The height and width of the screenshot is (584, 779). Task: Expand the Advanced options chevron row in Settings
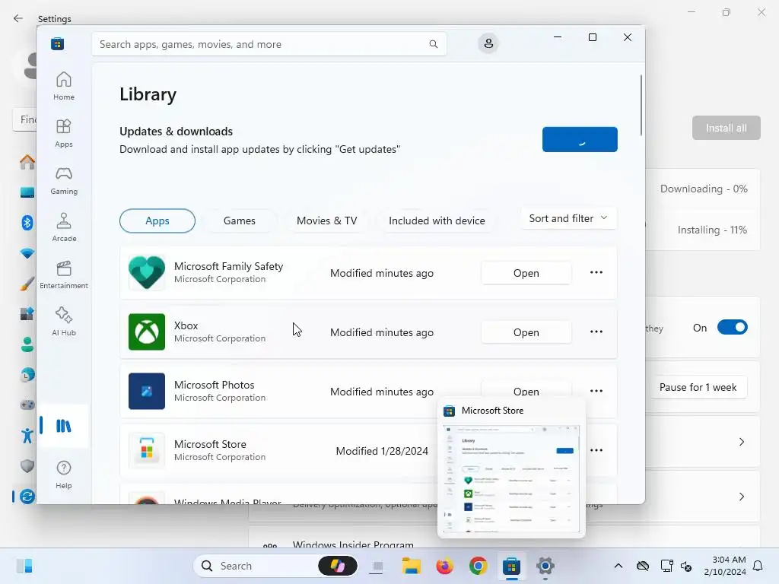pos(741,497)
